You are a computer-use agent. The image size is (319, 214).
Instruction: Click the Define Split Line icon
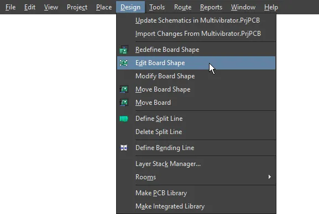coord(124,119)
